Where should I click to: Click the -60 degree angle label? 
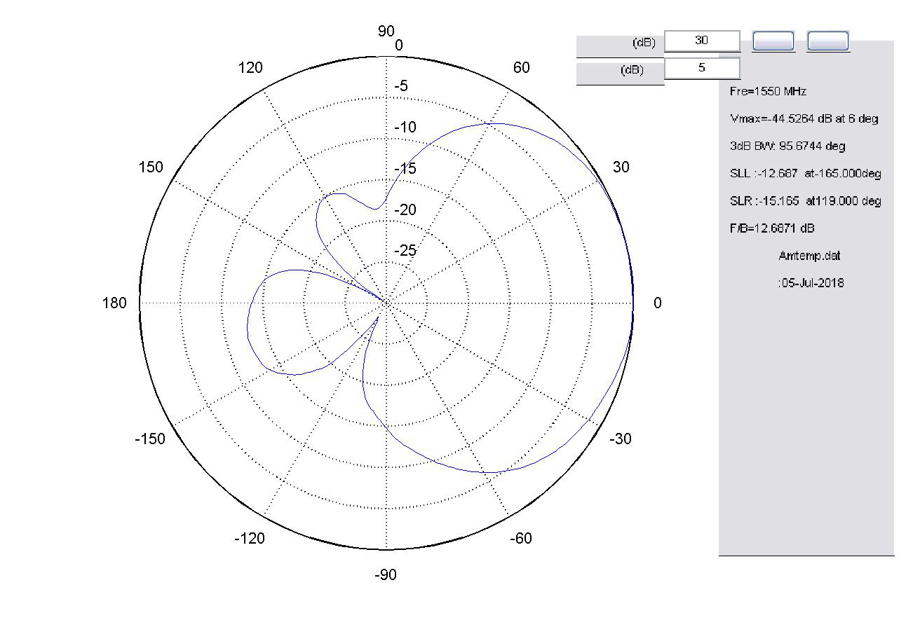[x=520, y=538]
